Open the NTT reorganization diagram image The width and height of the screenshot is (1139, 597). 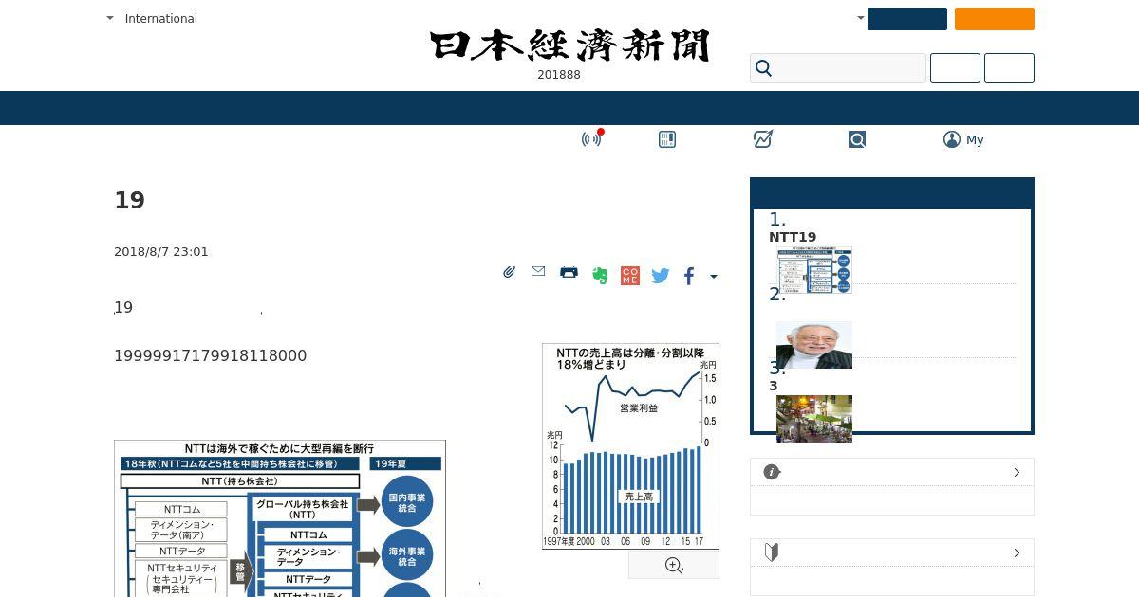(280, 518)
